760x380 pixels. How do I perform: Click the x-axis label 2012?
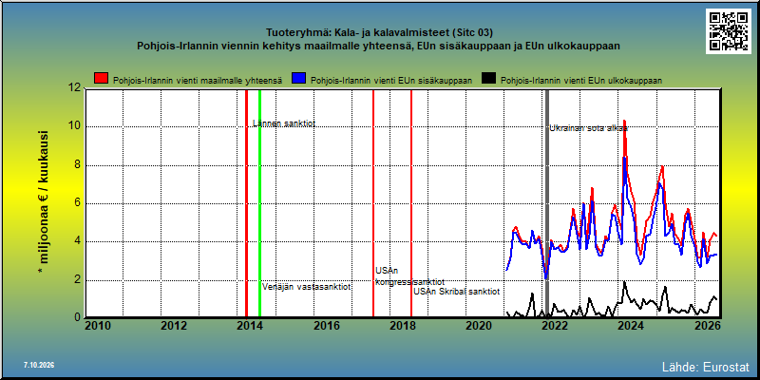(x=174, y=325)
